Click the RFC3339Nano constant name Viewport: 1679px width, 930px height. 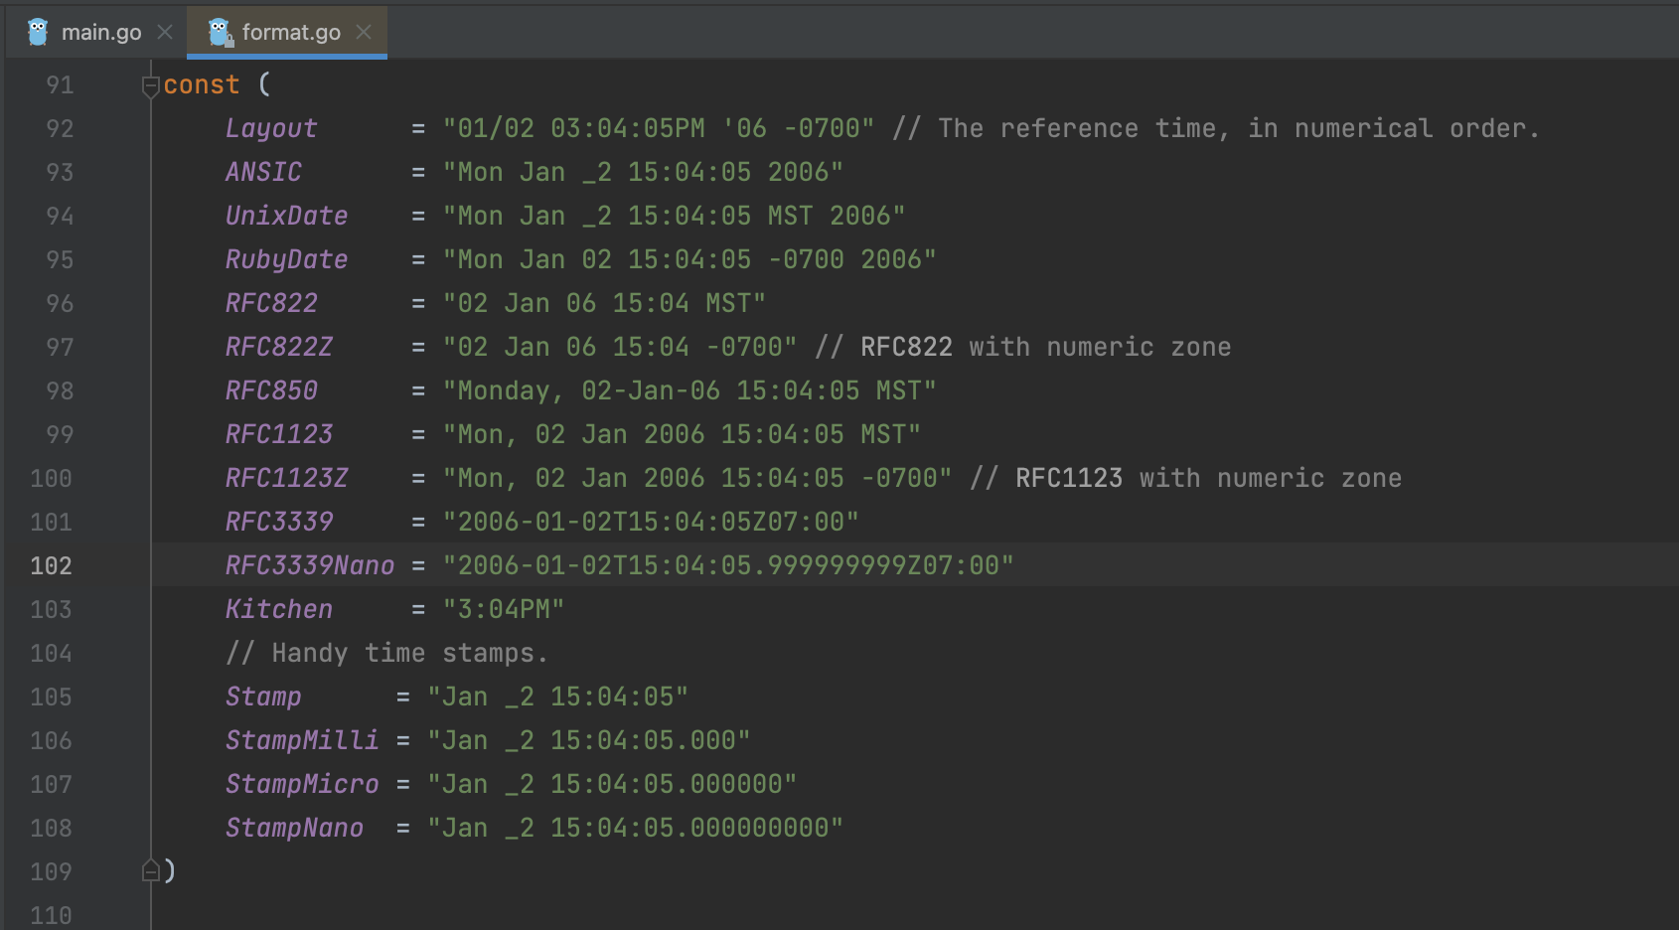coord(310,565)
